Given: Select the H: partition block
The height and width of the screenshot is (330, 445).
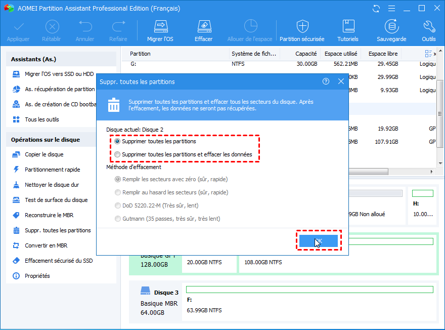Looking at the screenshot, I should pos(423,205).
